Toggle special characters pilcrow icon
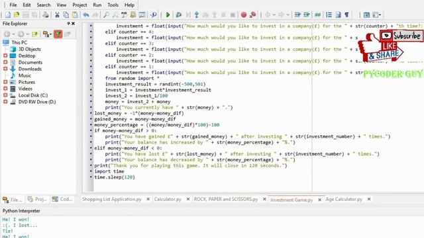The height and width of the screenshot is (238, 424). 346,15
